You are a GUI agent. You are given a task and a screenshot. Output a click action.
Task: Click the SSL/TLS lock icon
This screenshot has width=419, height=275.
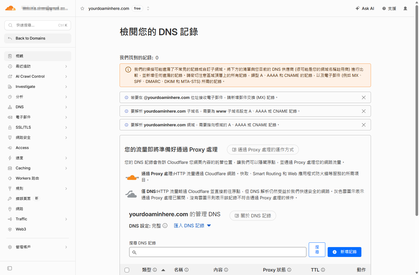tap(10, 127)
